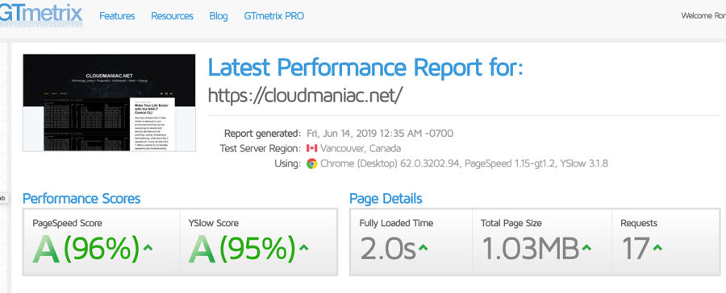
Task: Click the PageSpeed Score up arrow
Action: tap(148, 247)
